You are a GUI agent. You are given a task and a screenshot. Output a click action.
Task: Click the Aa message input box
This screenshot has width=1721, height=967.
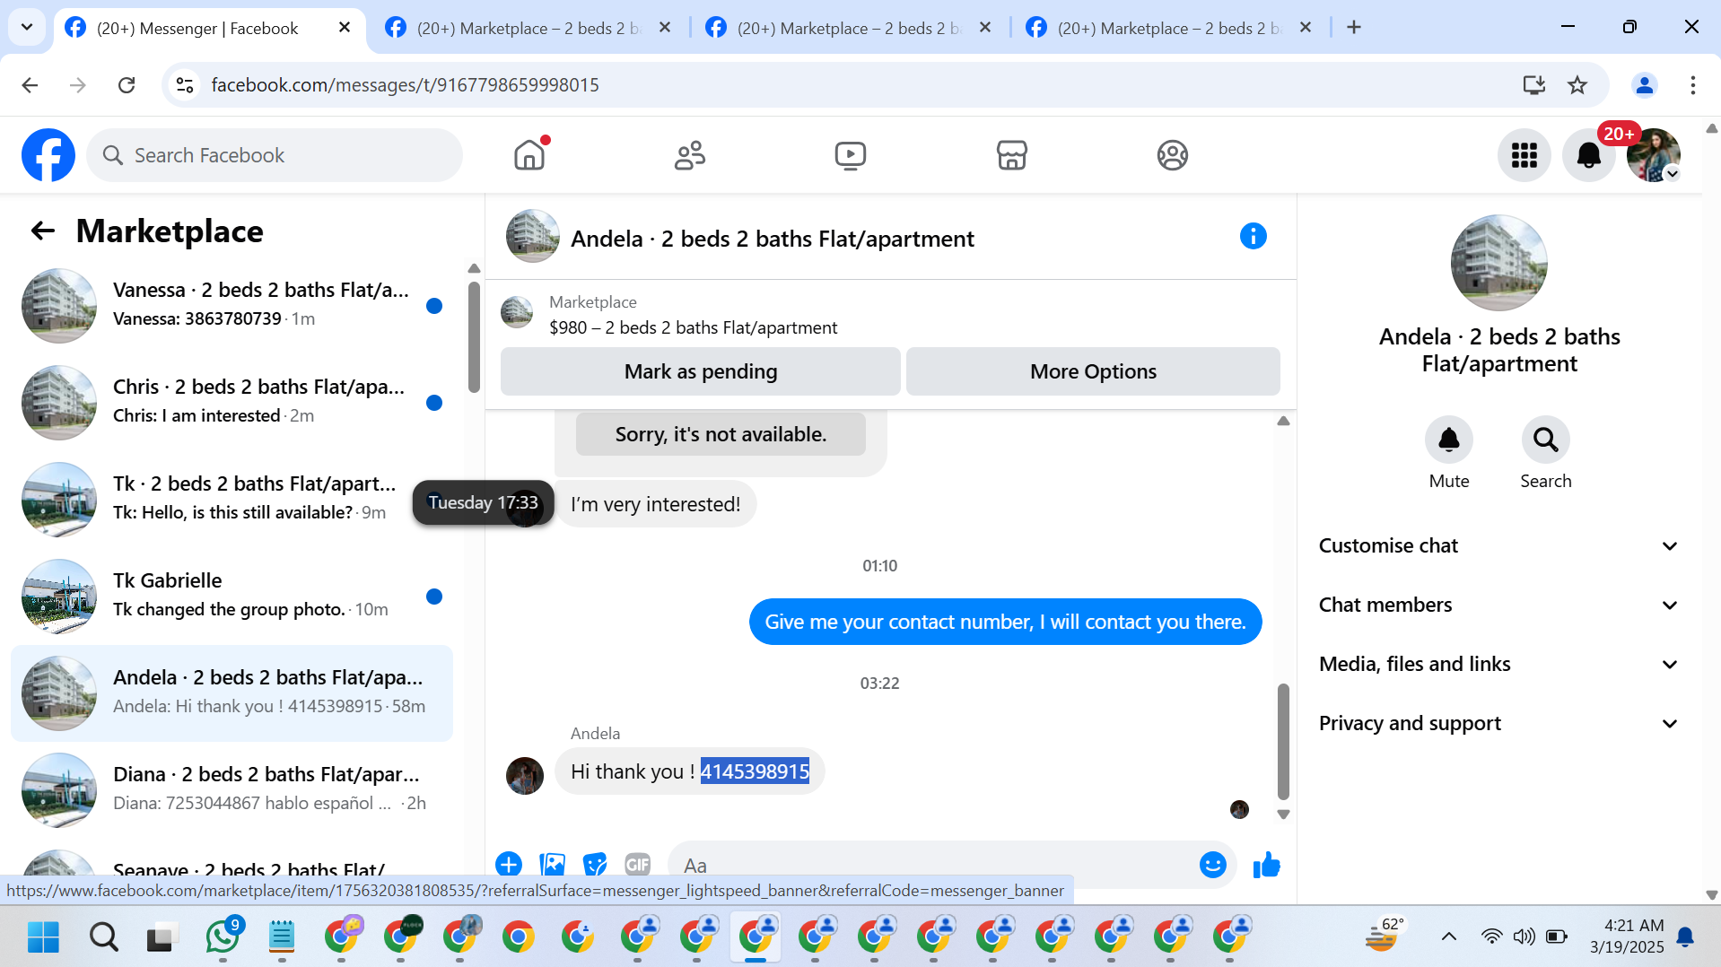point(933,865)
